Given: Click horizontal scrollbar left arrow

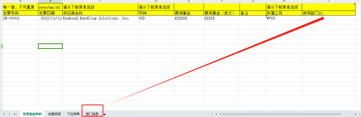Looking at the screenshot, I should 216,114.
